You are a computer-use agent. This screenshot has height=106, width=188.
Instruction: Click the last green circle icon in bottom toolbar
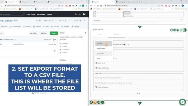coord(103,102)
